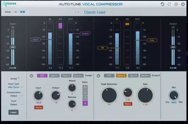
Task: Select the single-compressor setup icon
Action: pyautogui.click(x=16, y=12)
